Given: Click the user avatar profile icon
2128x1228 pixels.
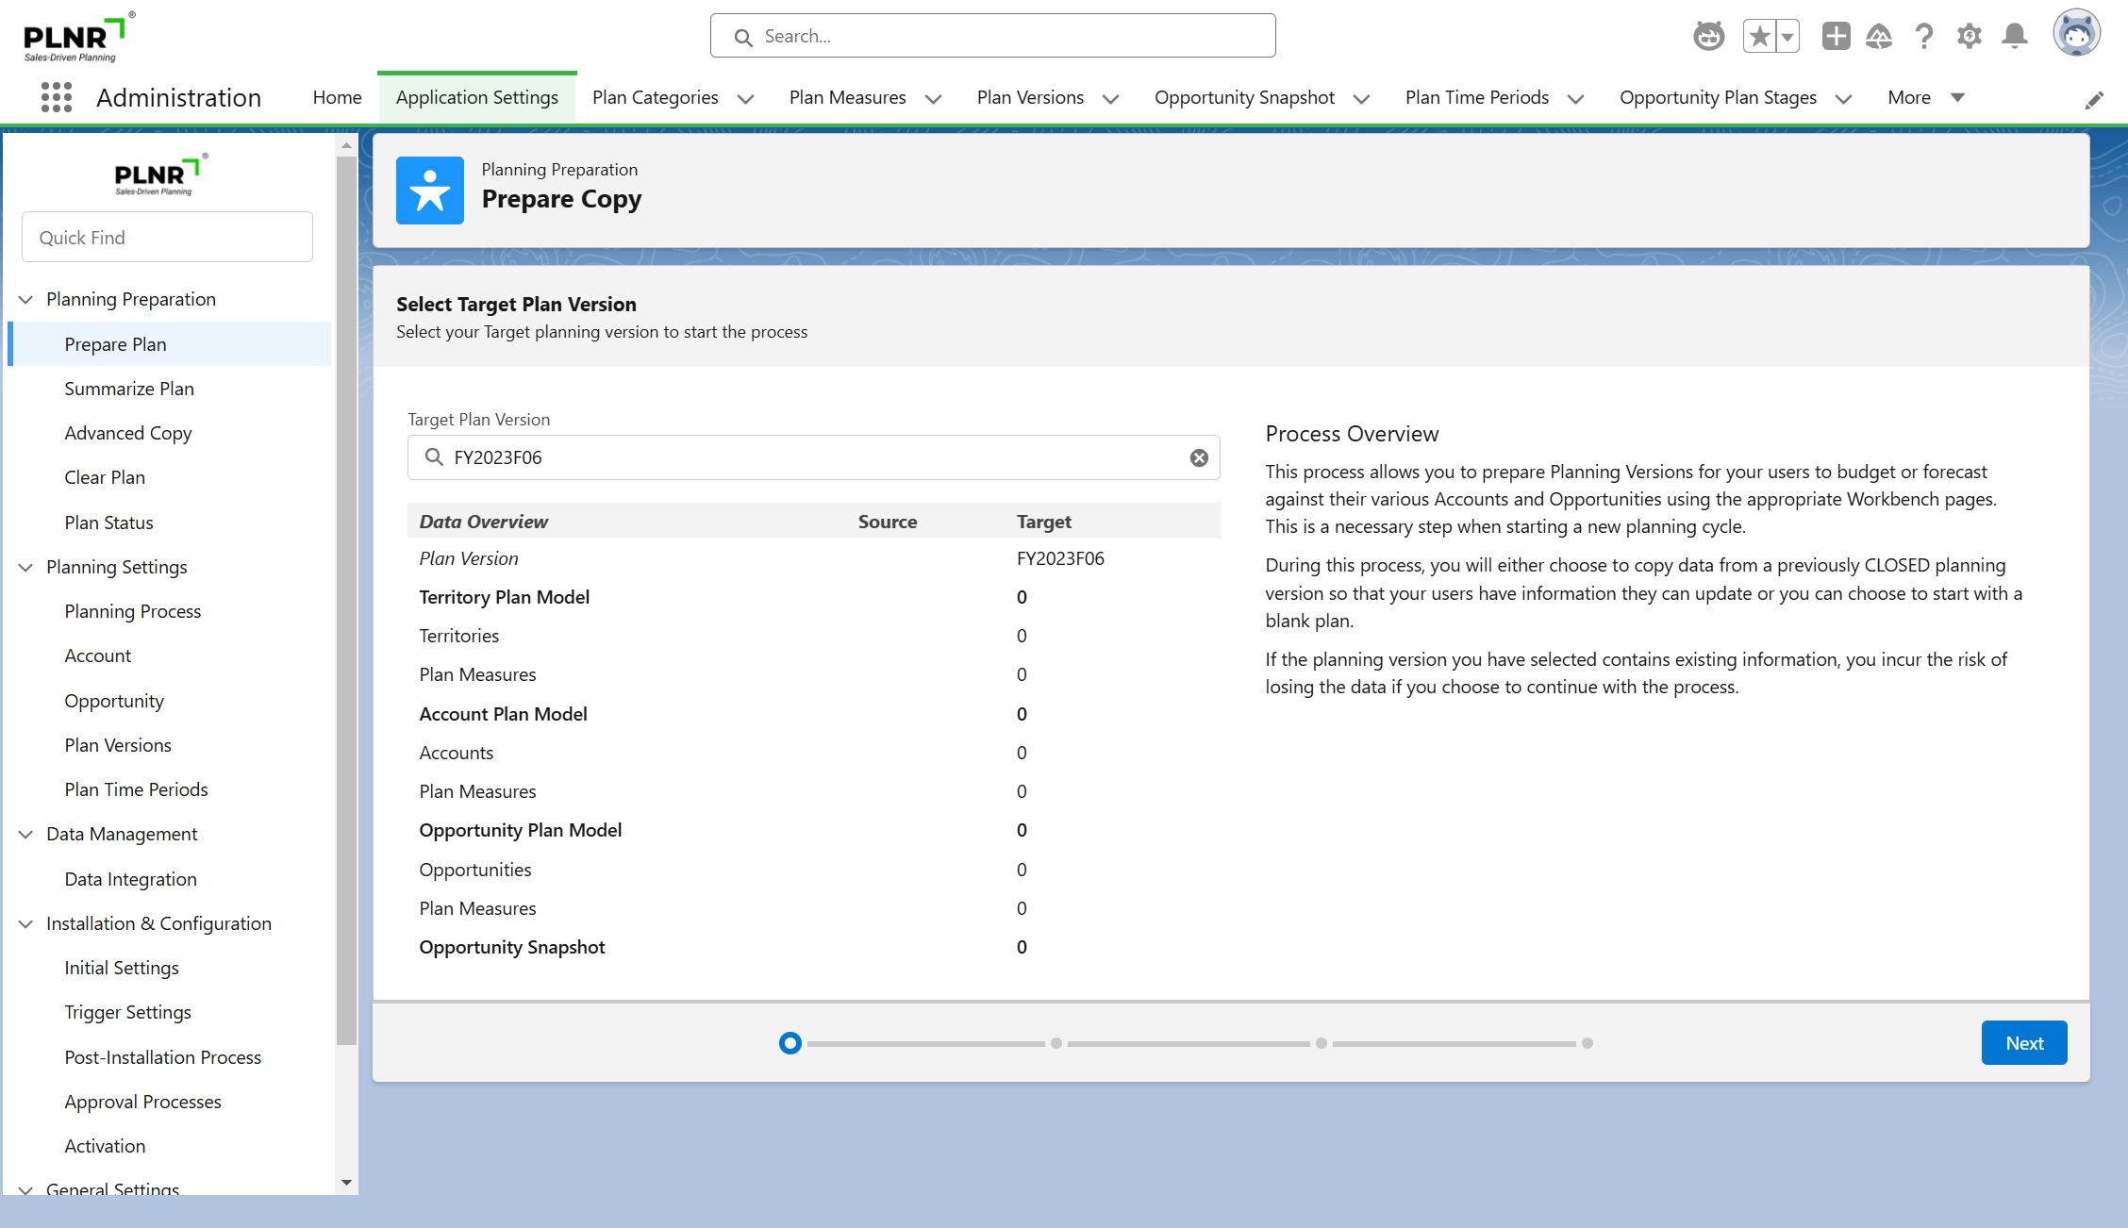Looking at the screenshot, I should (x=2076, y=35).
